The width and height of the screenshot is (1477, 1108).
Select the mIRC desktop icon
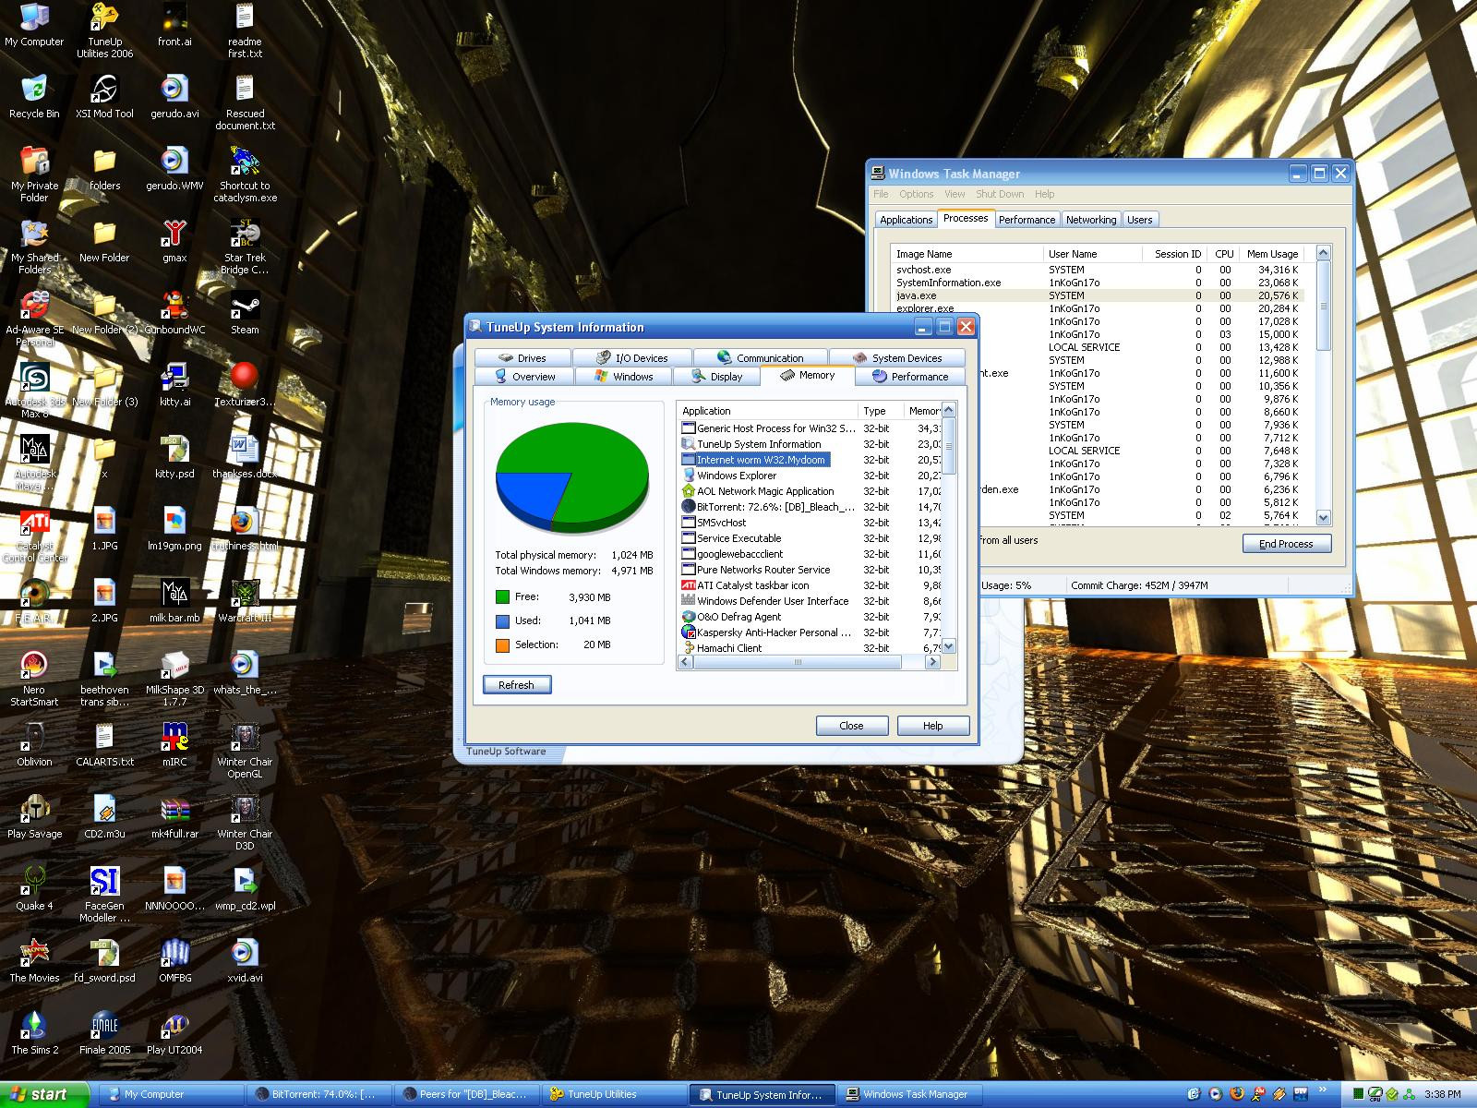point(174,745)
